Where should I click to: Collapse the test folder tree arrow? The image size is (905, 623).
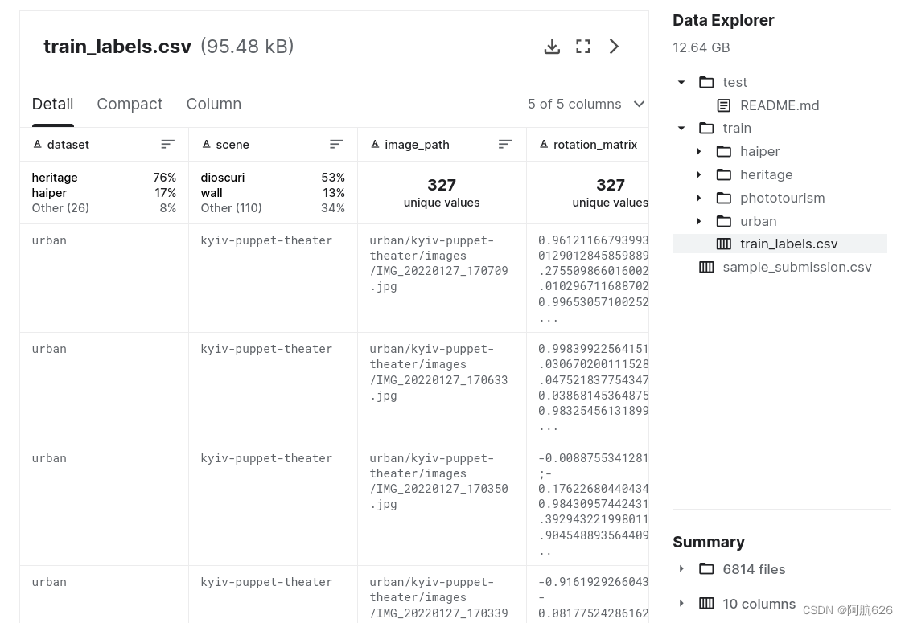681,83
